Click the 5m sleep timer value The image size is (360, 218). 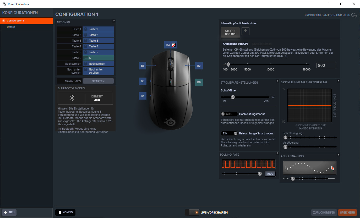click(x=273, y=97)
